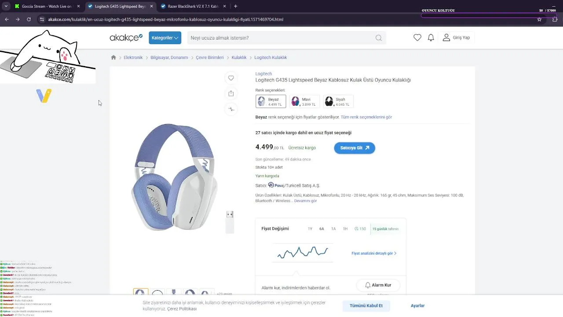Select 6A price history range
This screenshot has width=563, height=317.
pos(322,229)
